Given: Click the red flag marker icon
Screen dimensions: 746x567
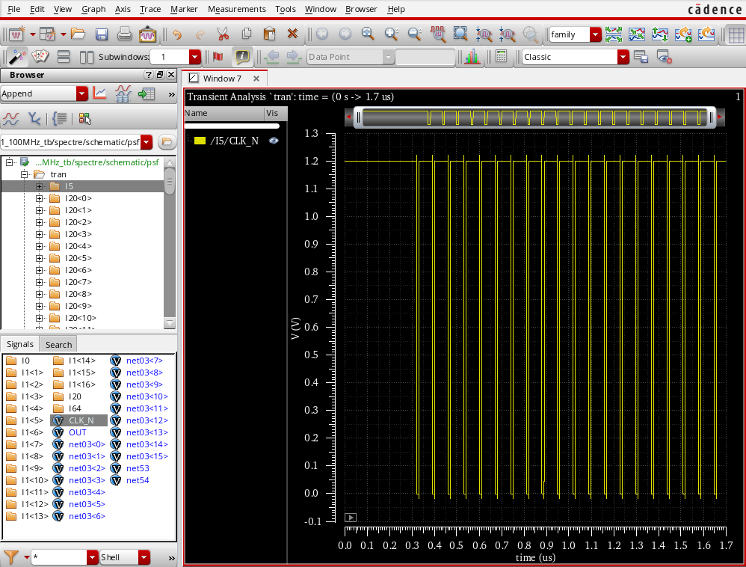Looking at the screenshot, I should coord(218,57).
